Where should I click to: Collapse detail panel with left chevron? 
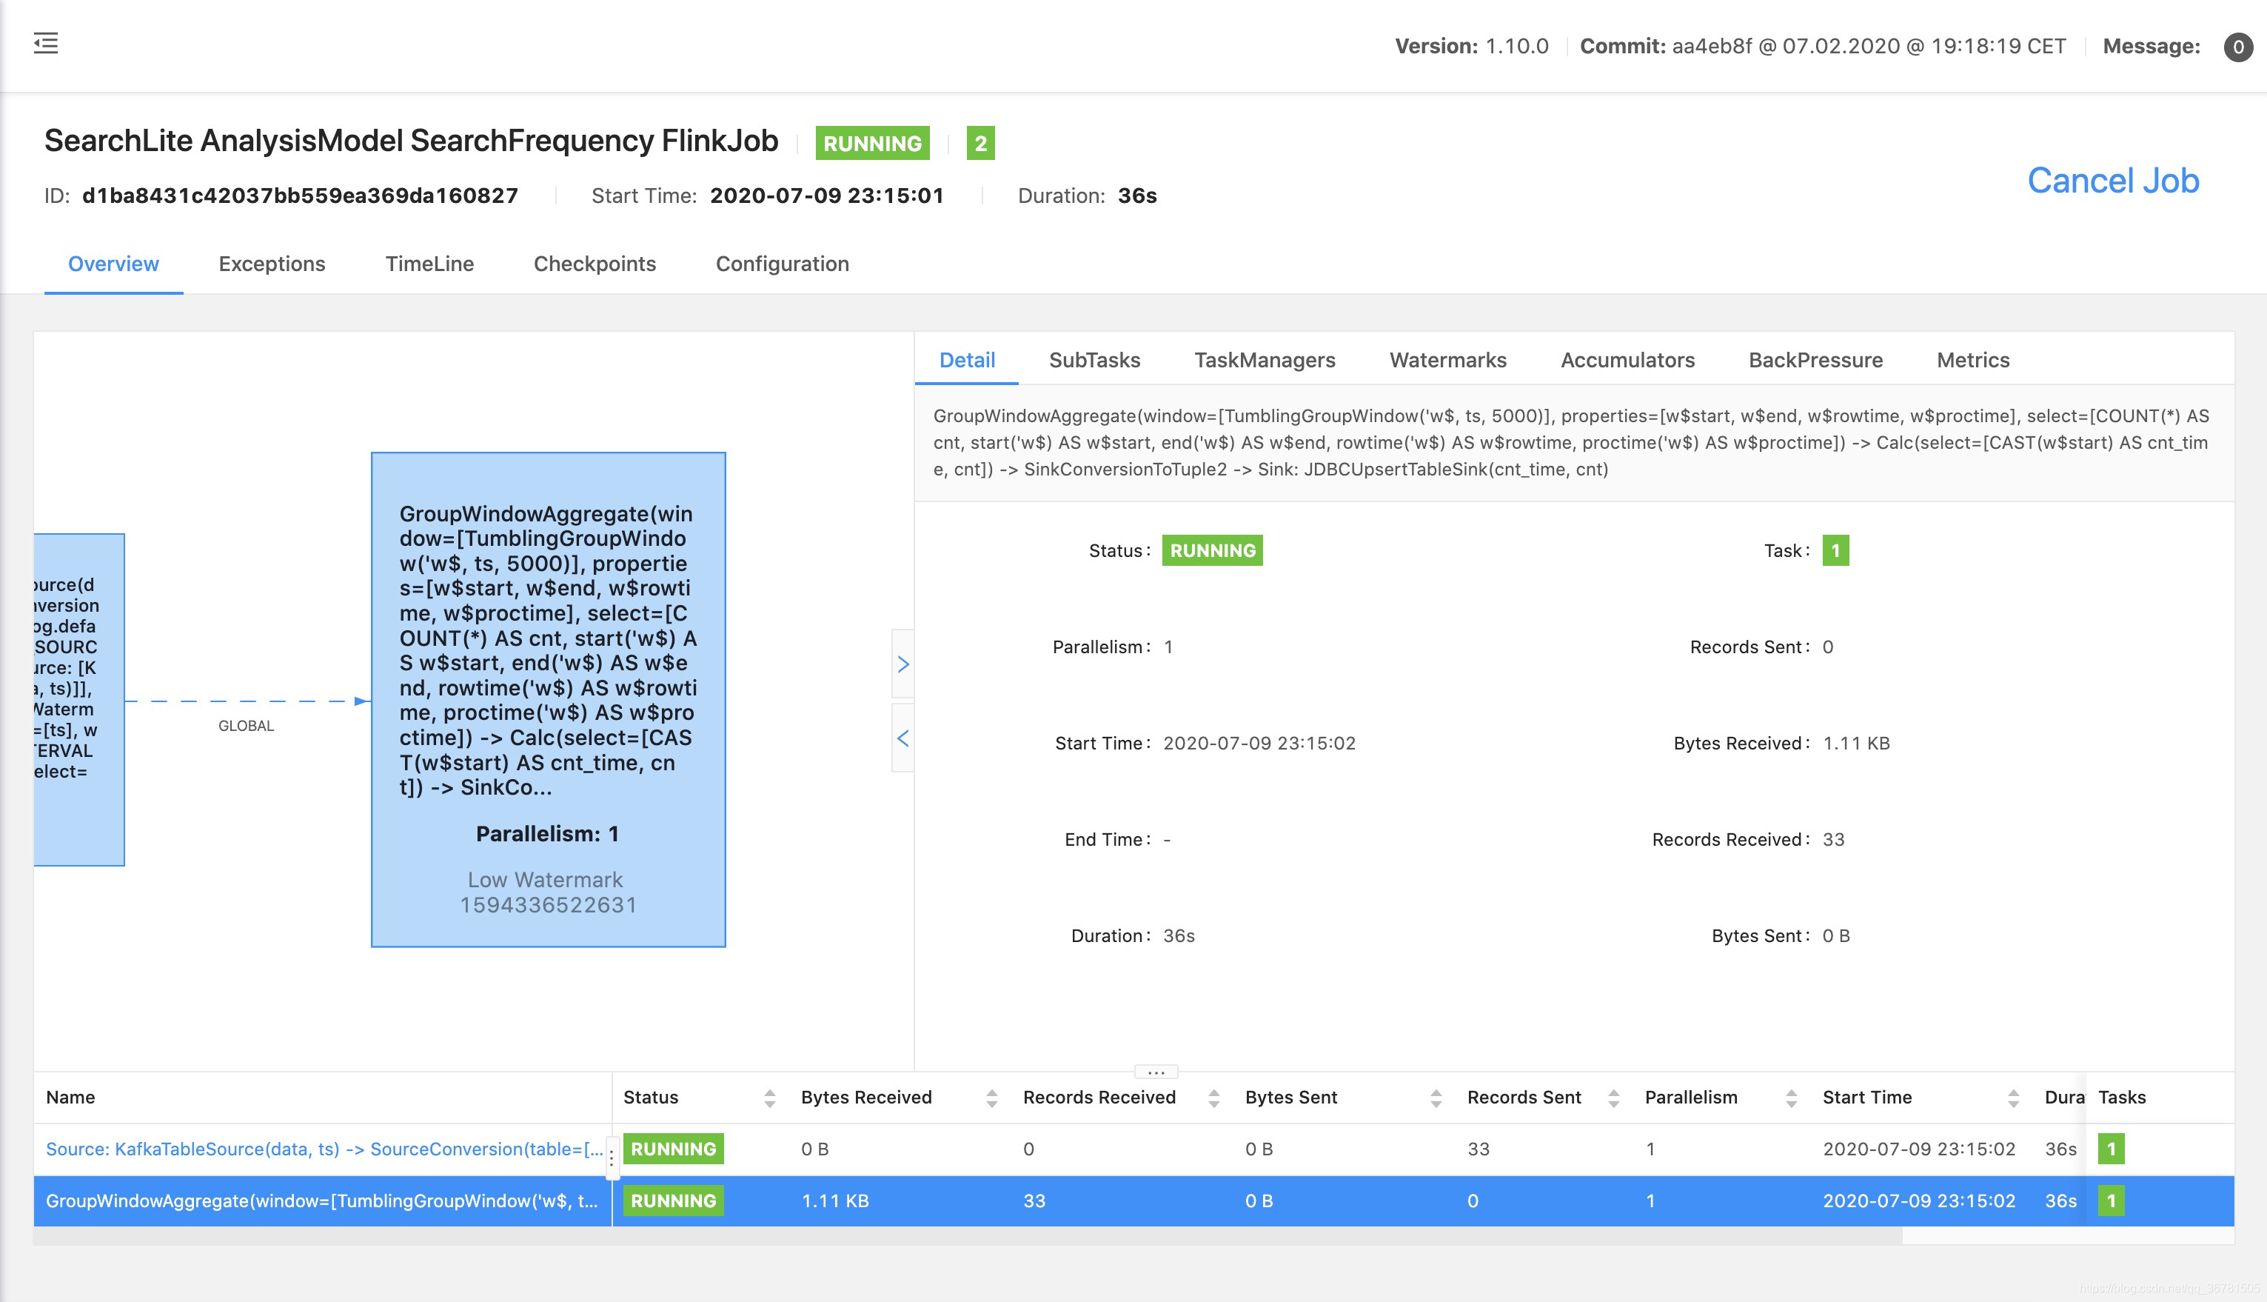click(x=903, y=738)
